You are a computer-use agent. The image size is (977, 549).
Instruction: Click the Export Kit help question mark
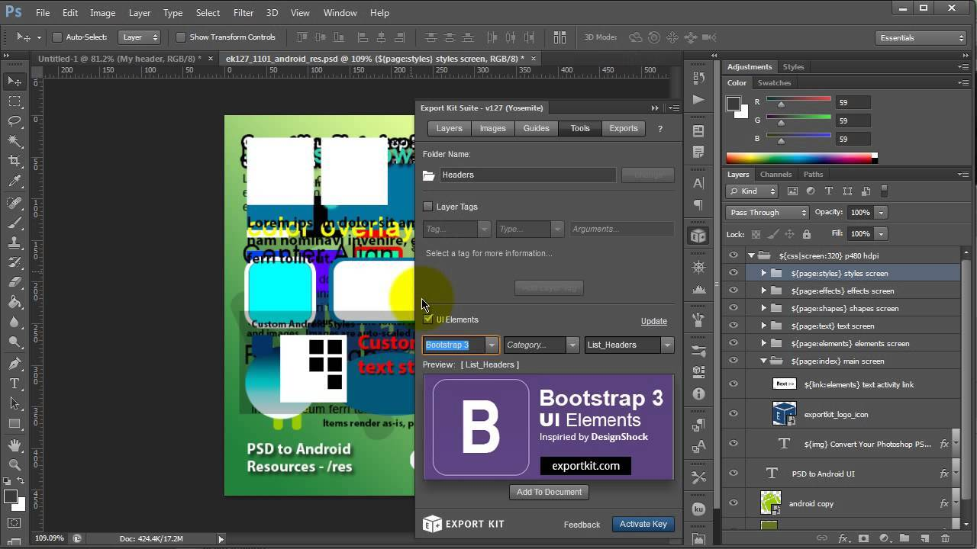[660, 129]
